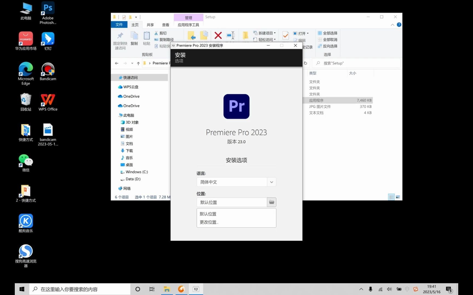Viewport: 473px width, 295px height.
Task: Select the 应用程序 7,460 KB row
Action: coord(338,100)
